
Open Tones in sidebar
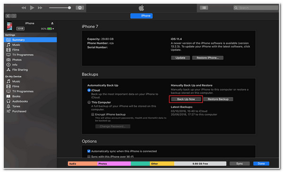[x=30, y=106]
